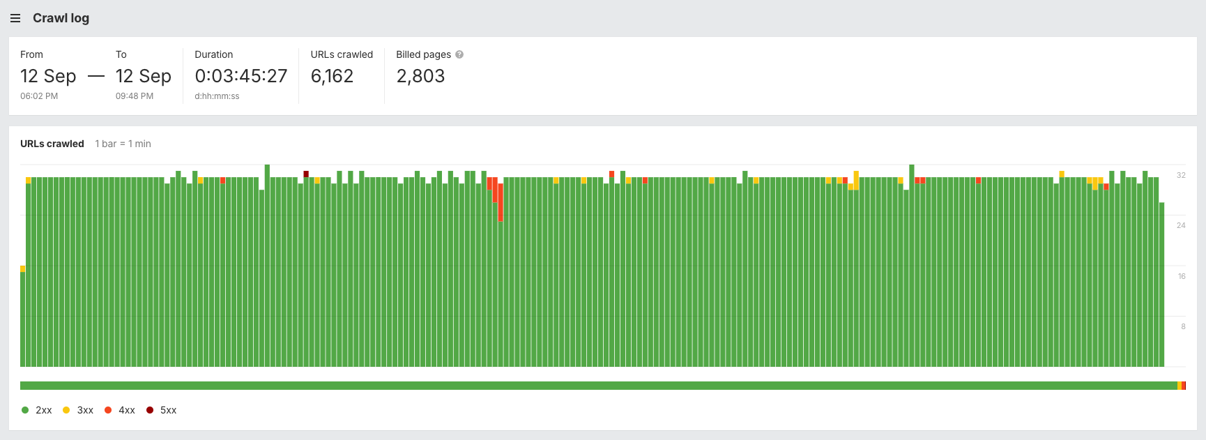
Task: Click the Billed pages value 2,803
Action: click(x=420, y=76)
